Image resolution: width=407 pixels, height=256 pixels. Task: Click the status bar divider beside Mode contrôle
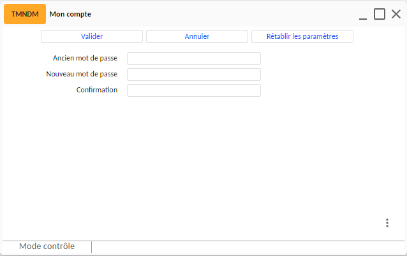(x=92, y=247)
